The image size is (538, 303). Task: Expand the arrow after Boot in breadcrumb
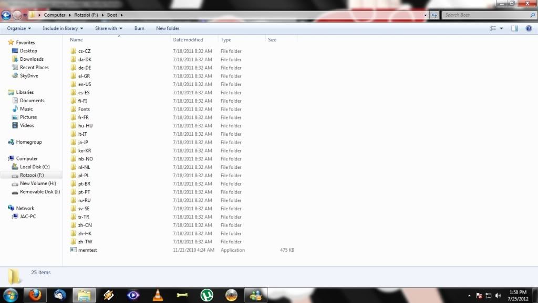121,15
